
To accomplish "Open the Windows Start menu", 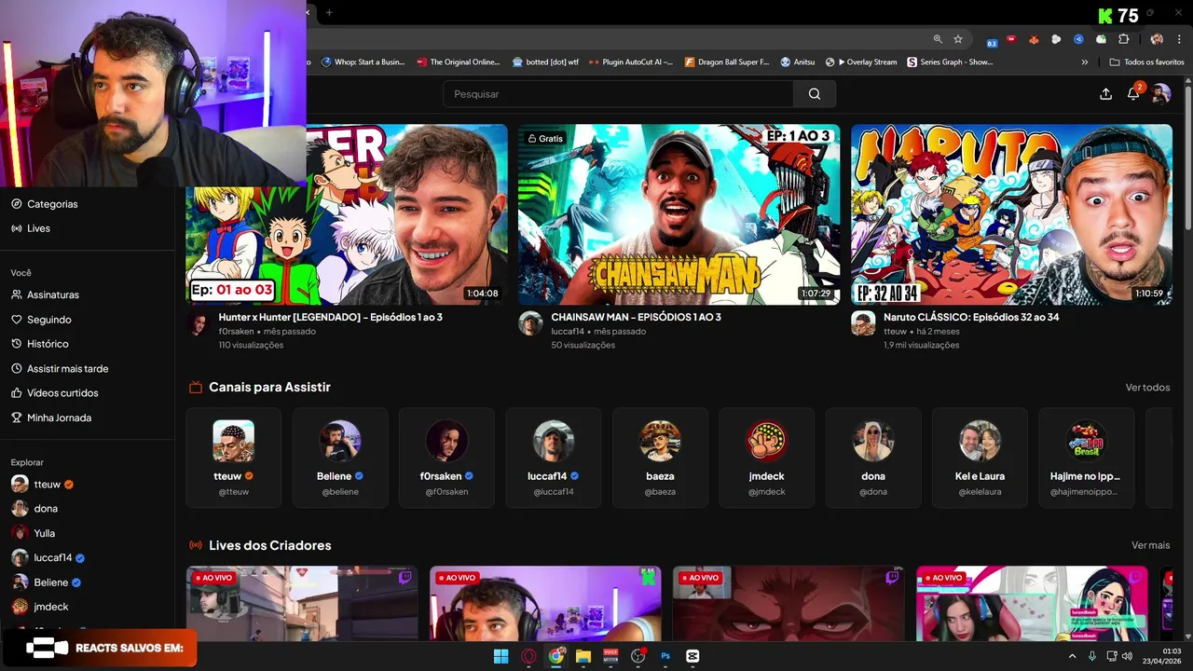I will pyautogui.click(x=501, y=656).
